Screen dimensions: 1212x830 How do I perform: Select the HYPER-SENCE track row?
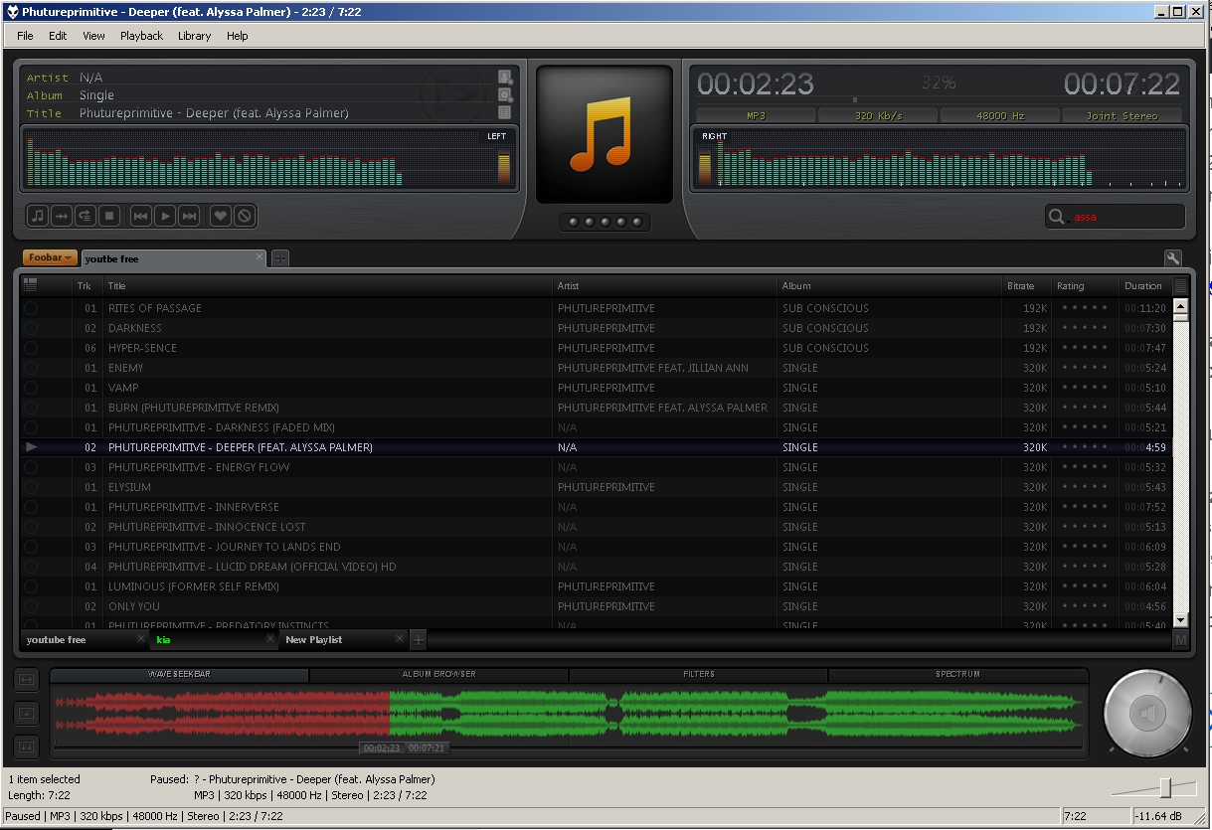[597, 348]
